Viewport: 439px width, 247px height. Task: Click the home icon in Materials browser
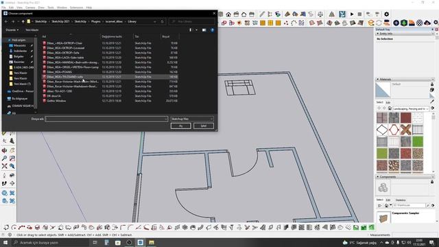click(390, 108)
